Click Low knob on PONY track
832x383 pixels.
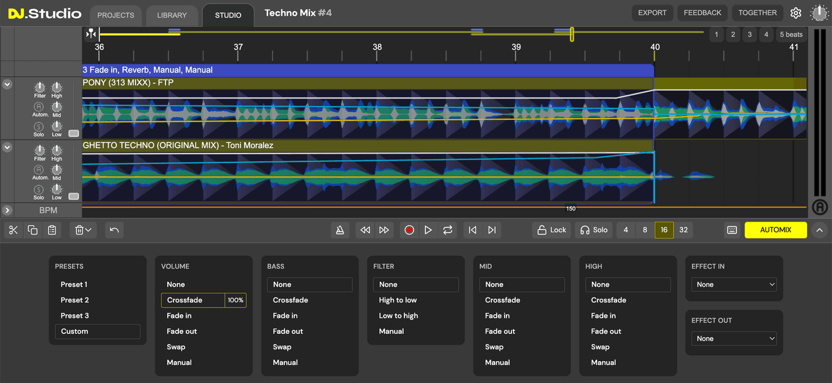57,126
